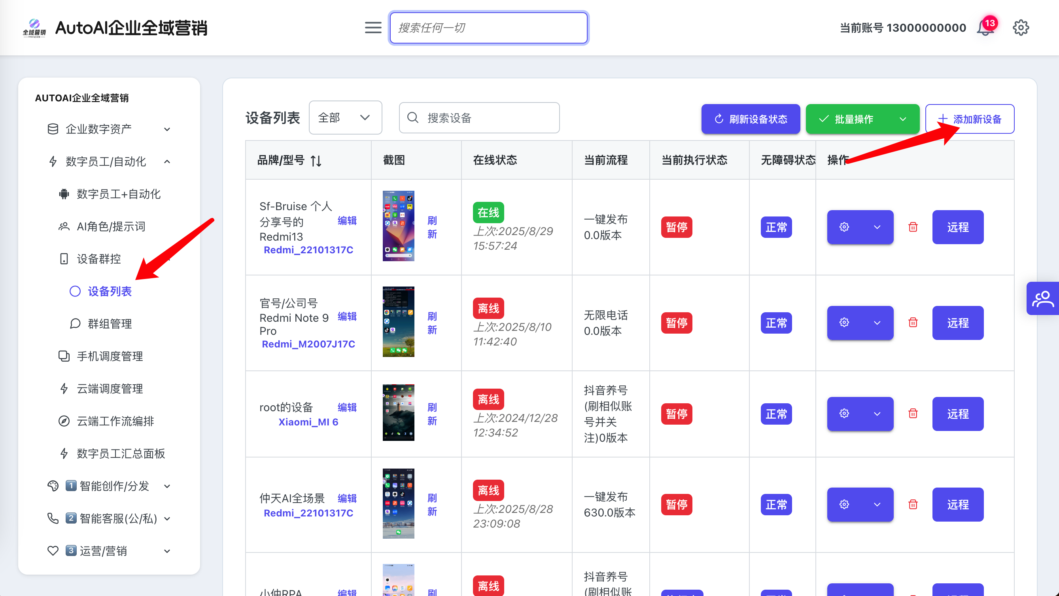Expand 智能客服(公/私) section
Screen dimensions: 1059x596
[x=109, y=519]
